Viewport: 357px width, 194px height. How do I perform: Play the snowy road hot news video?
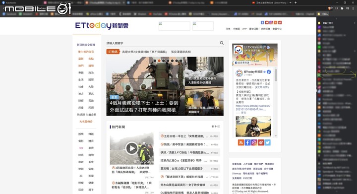pyautogui.click(x=131, y=148)
